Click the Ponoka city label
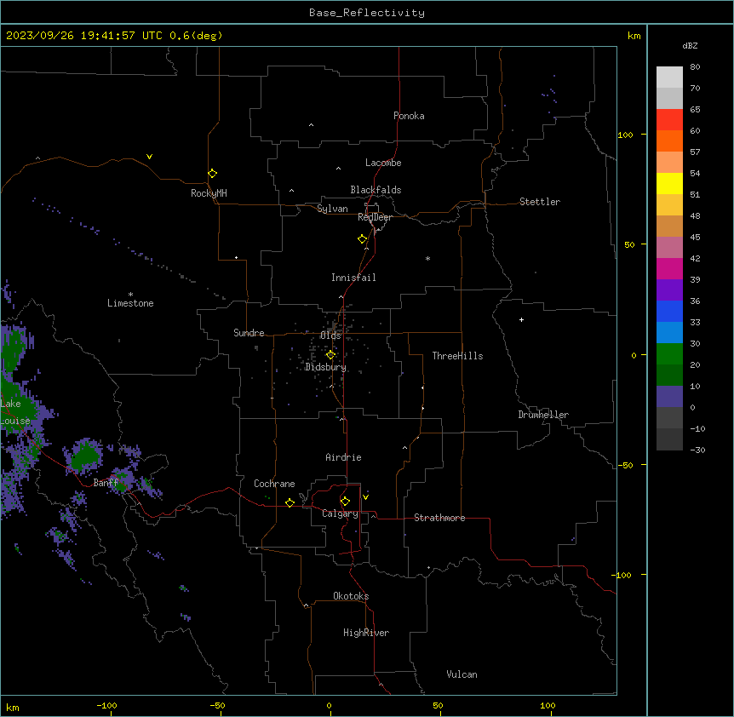734x717 pixels. point(409,116)
